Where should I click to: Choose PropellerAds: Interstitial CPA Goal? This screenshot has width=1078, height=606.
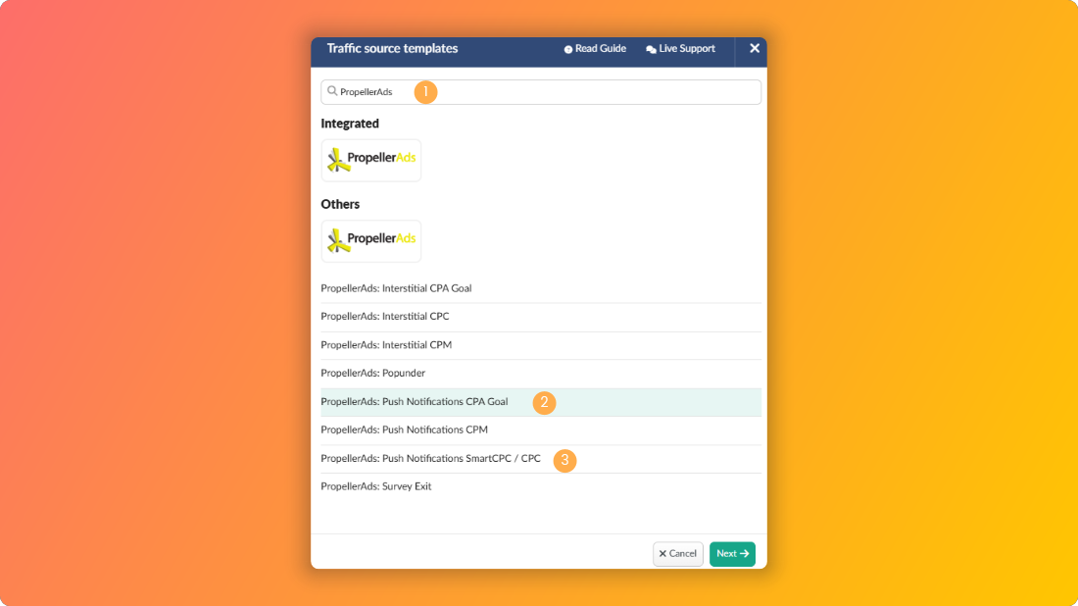540,288
